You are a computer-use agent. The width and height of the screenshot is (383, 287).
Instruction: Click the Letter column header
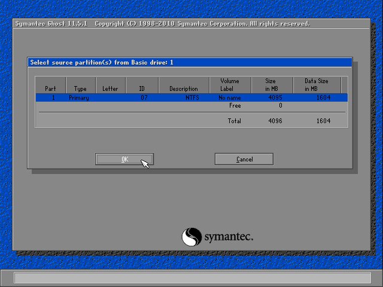[110, 85]
